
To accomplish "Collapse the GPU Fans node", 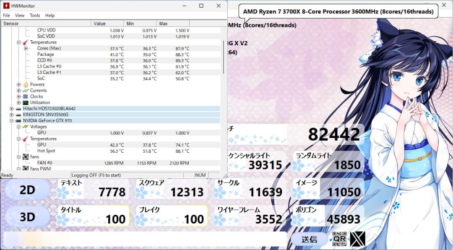I will click(x=18, y=157).
